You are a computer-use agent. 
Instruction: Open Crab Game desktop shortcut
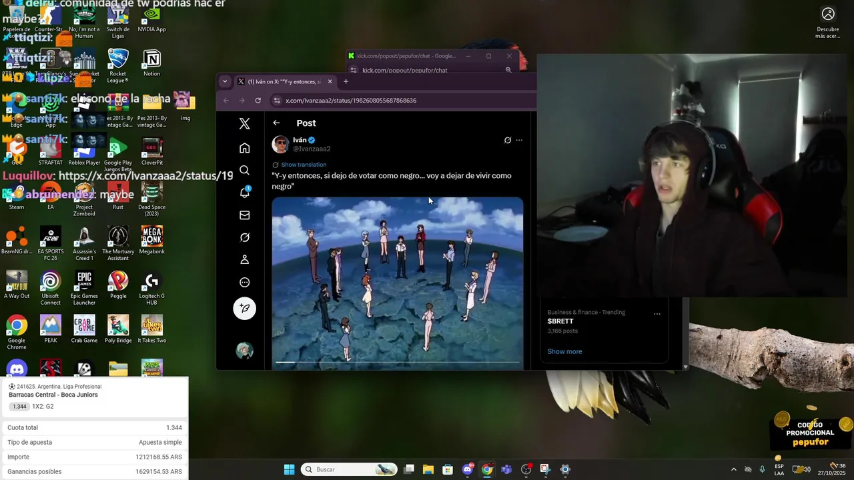[x=84, y=329]
